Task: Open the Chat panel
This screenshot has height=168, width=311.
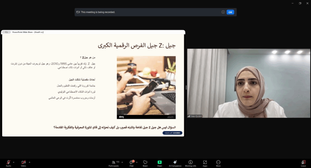Action: [131, 163]
